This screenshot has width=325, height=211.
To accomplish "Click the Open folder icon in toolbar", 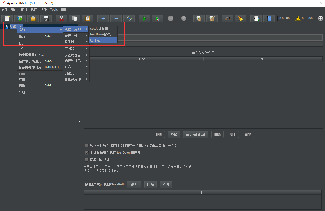I will (33, 18).
